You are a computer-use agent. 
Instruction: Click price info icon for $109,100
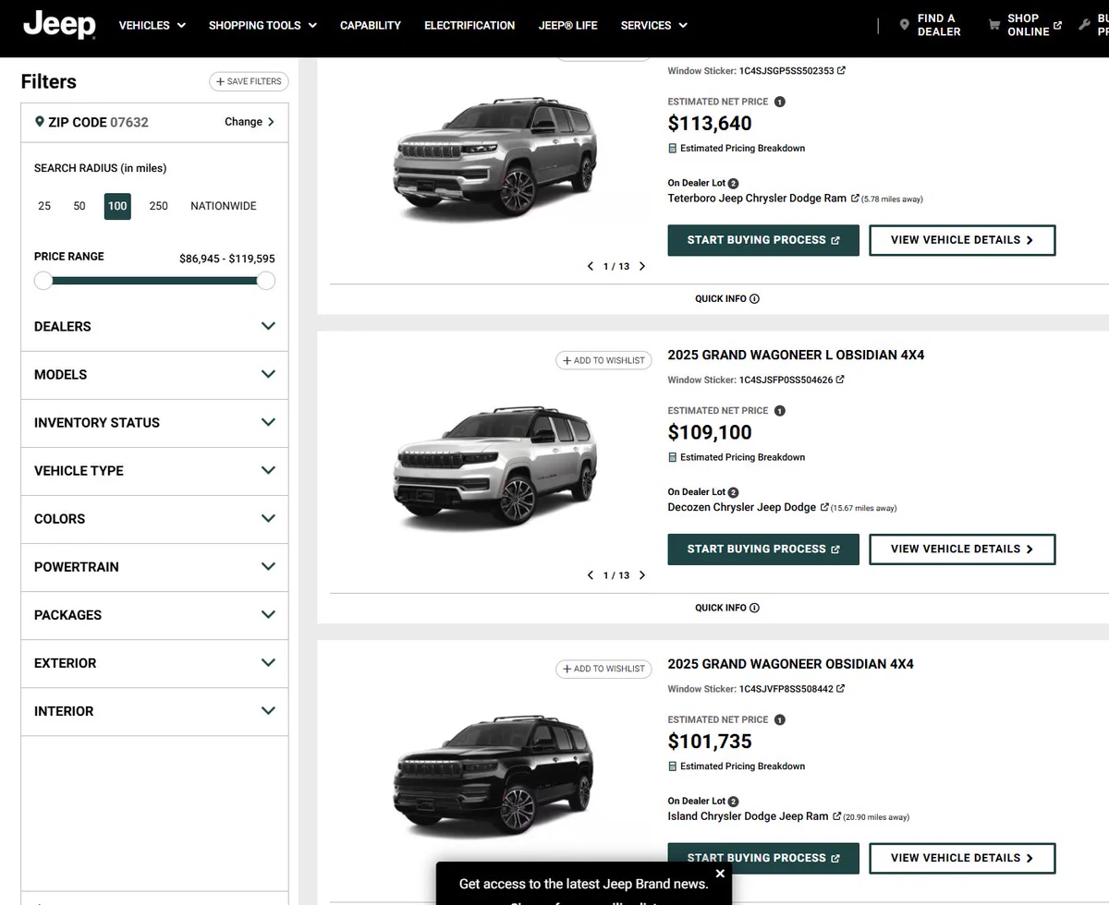pyautogui.click(x=779, y=411)
